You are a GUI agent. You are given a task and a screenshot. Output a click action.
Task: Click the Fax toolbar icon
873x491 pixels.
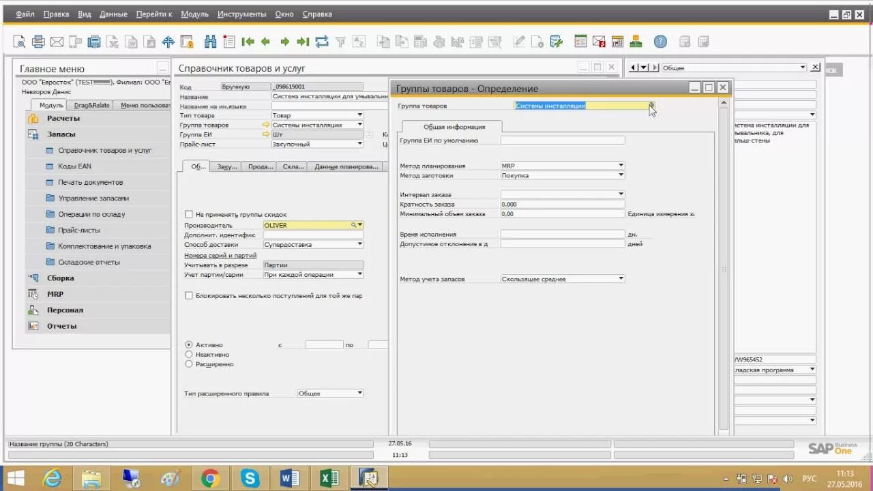[x=93, y=42]
